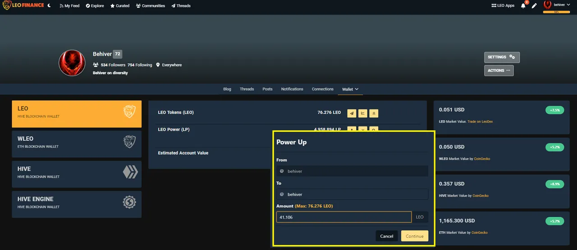The image size is (577, 250).
Task: Switch to the Connections tab
Action: coord(323,89)
